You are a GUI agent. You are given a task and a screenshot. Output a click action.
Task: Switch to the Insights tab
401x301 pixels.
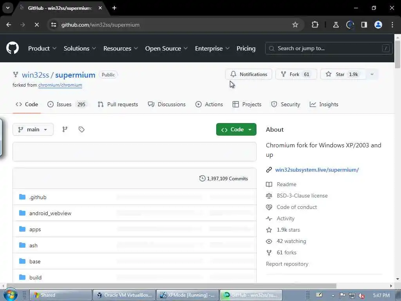(x=324, y=104)
